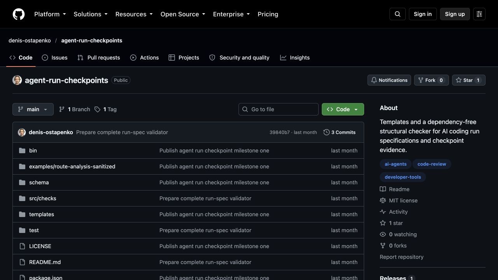The image size is (498, 280).
Task: Click the LICENSE file icon
Action: (22, 246)
